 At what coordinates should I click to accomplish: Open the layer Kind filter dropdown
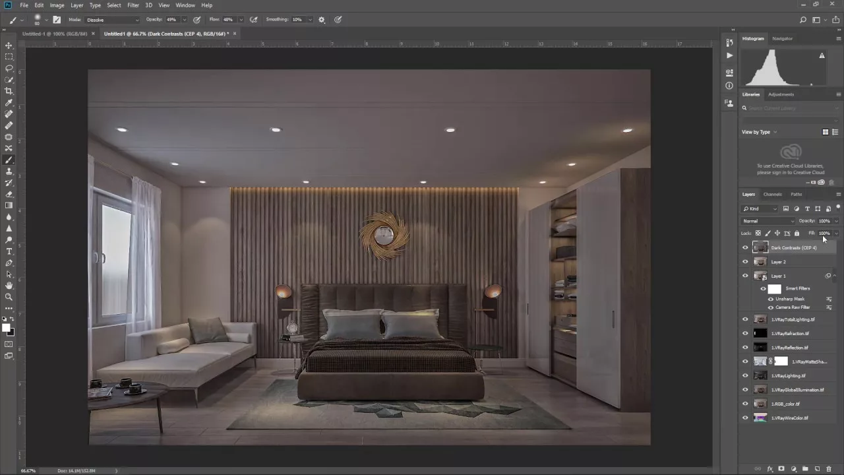click(760, 209)
